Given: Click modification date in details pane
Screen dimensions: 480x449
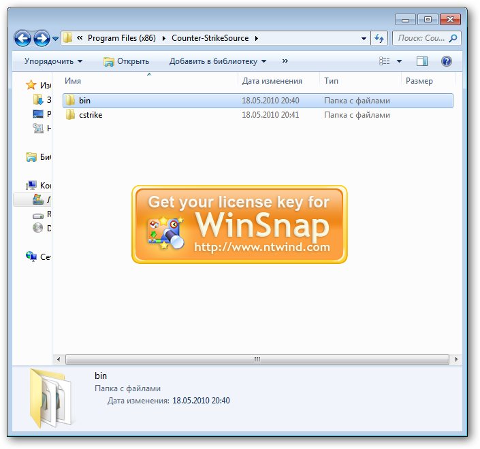Looking at the screenshot, I should click(x=201, y=401).
